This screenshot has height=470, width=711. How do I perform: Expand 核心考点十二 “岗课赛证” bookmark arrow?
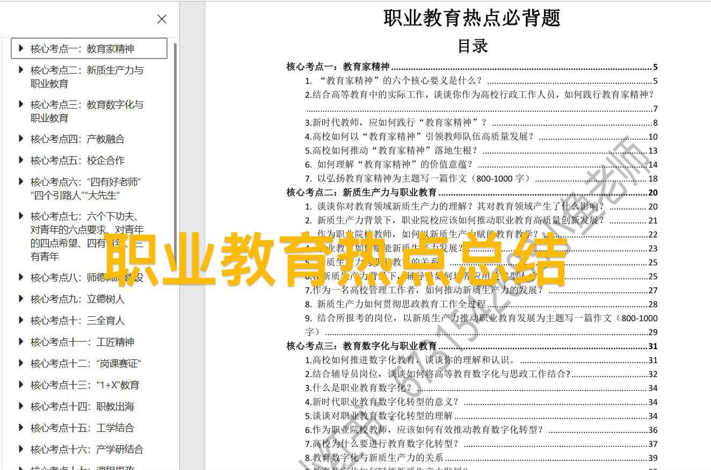[21, 363]
